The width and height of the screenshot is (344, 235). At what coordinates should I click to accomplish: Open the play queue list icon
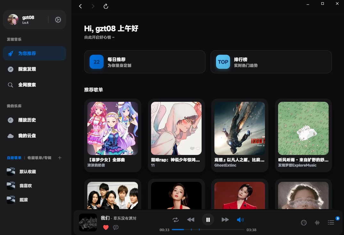click(x=331, y=223)
